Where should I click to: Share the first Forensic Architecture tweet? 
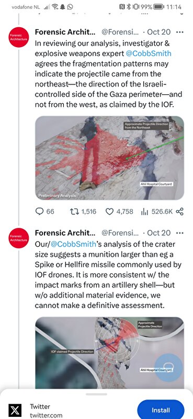pyautogui.click(x=180, y=212)
